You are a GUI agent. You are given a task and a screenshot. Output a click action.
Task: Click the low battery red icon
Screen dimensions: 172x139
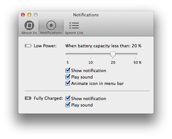28,46
